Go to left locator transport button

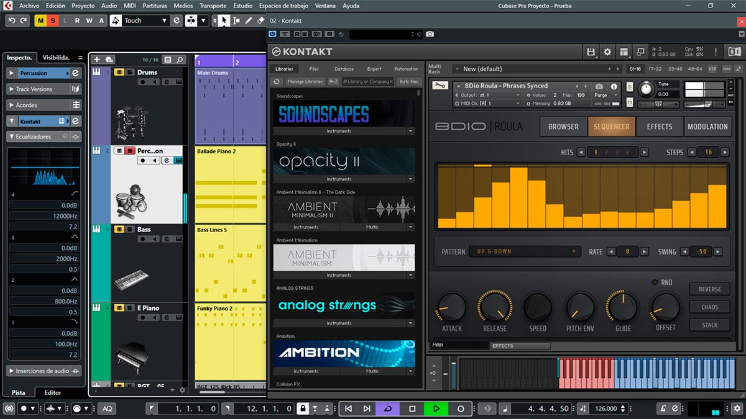tap(348, 408)
